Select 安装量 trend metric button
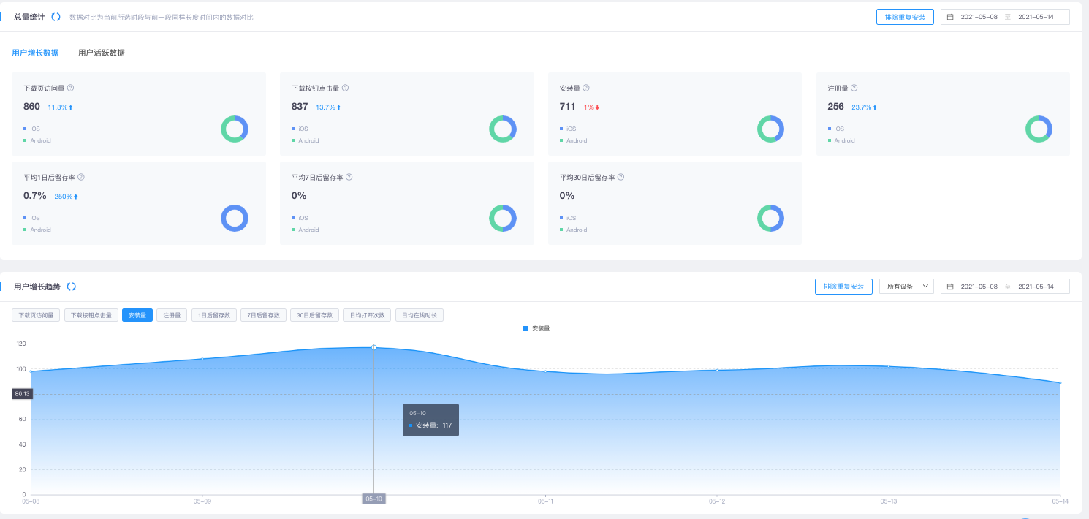The image size is (1089, 519). click(x=137, y=315)
